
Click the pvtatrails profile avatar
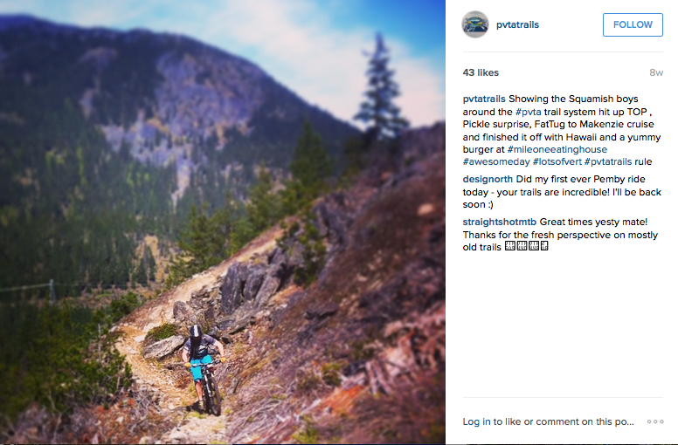pos(475,24)
